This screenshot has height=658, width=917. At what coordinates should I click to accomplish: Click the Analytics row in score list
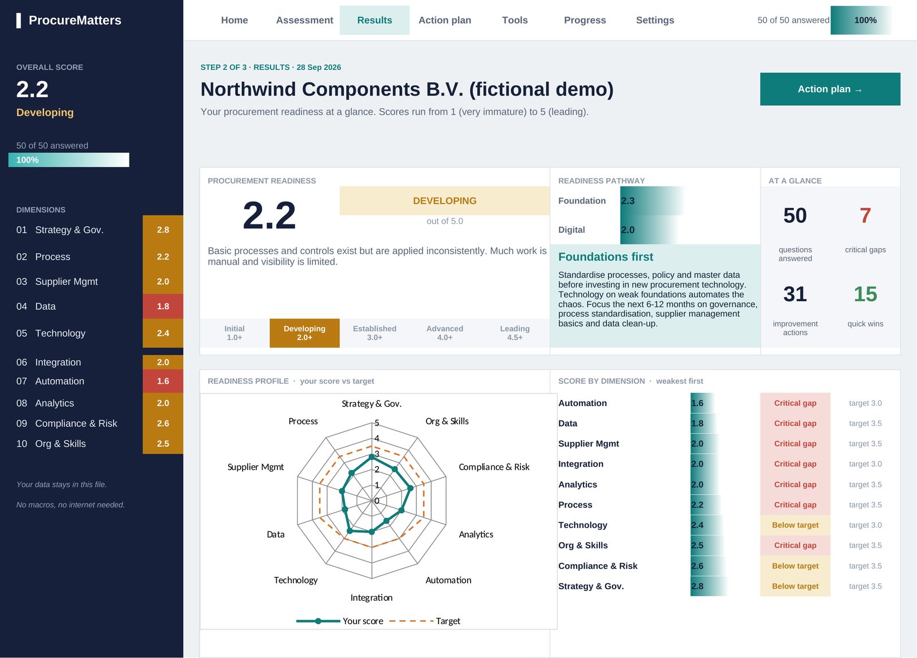(725, 484)
